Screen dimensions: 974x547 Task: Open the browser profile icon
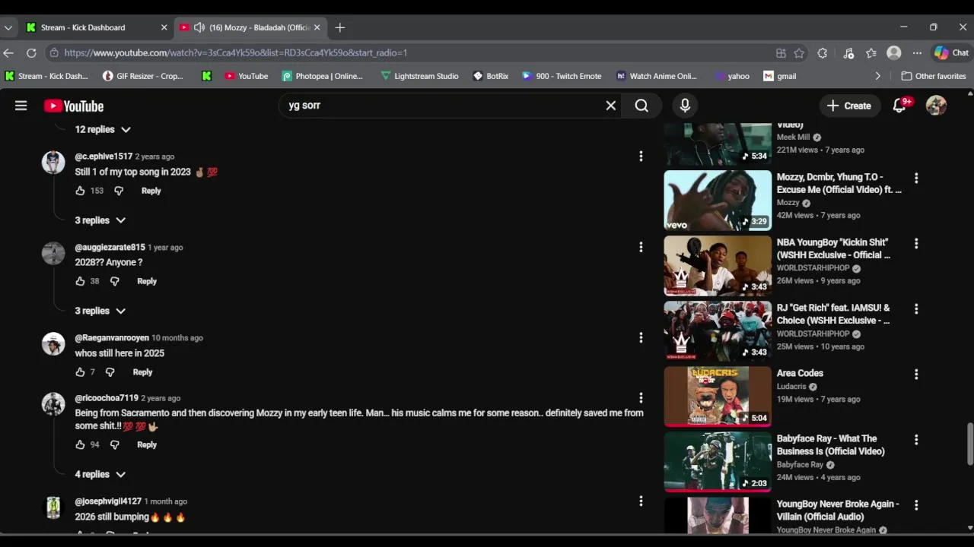click(x=894, y=53)
